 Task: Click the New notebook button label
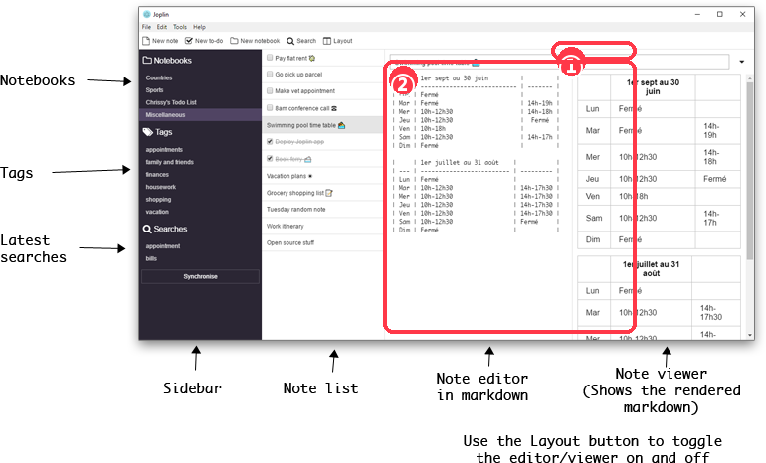coord(260,41)
